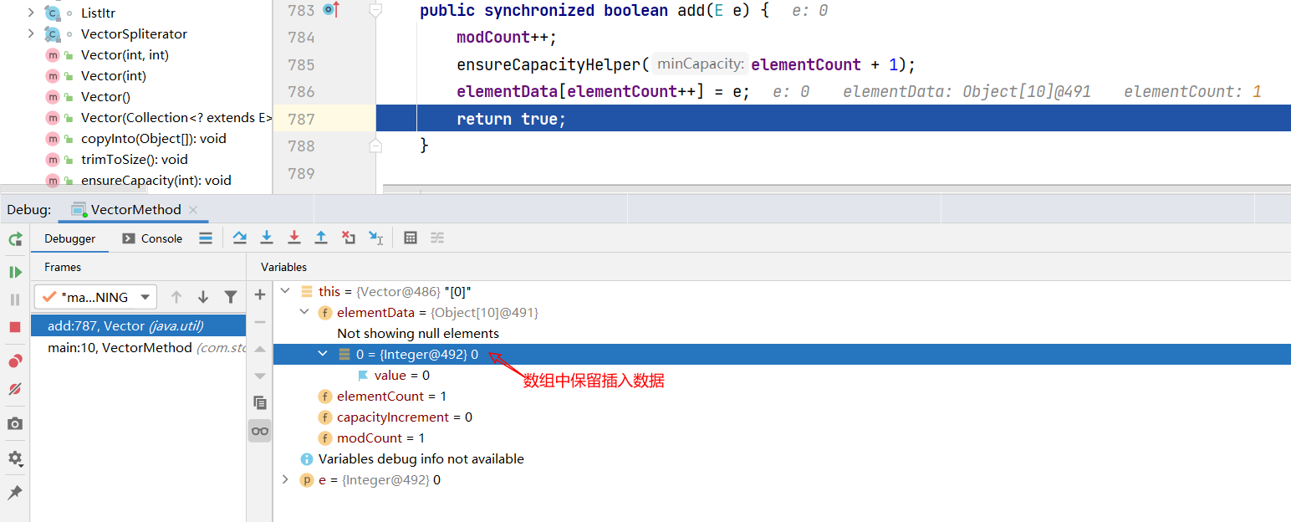
Task: Switch to the Debugger tab
Action: (70, 238)
